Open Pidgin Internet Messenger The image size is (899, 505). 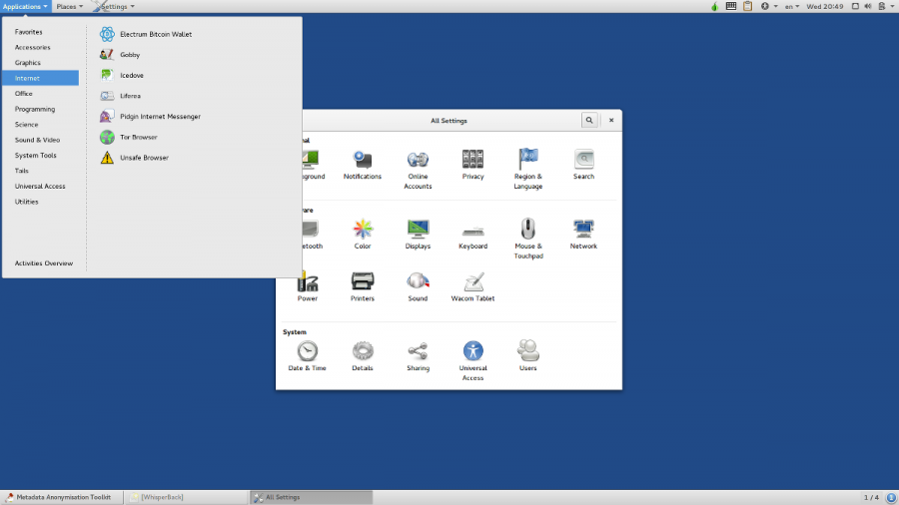click(x=160, y=117)
